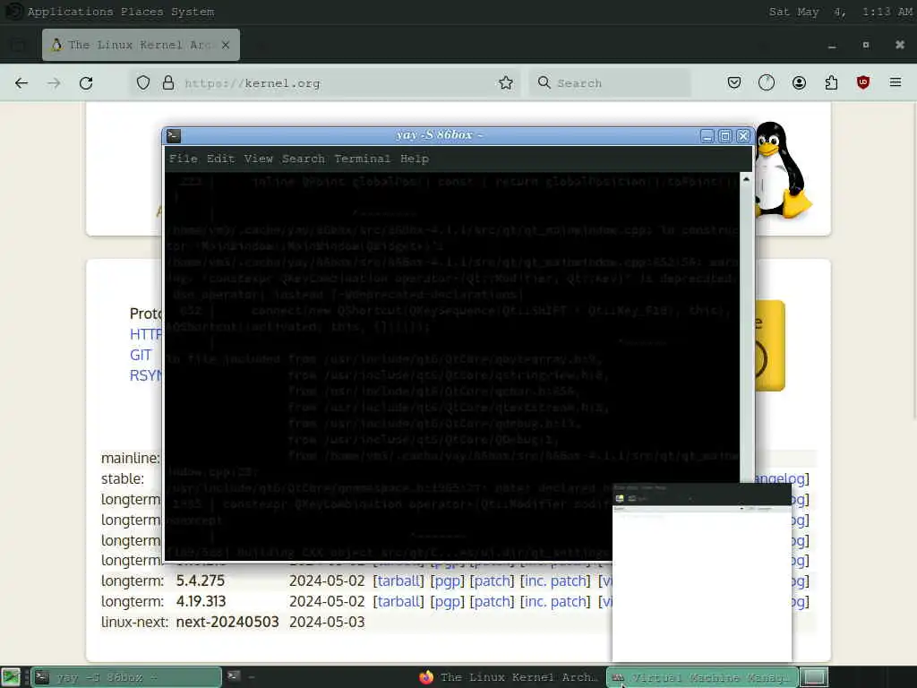Click the GIT protocol link
This screenshot has height=688, width=917.
tap(141, 355)
